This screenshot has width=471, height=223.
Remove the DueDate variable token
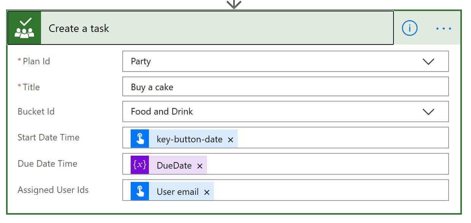pos(200,166)
